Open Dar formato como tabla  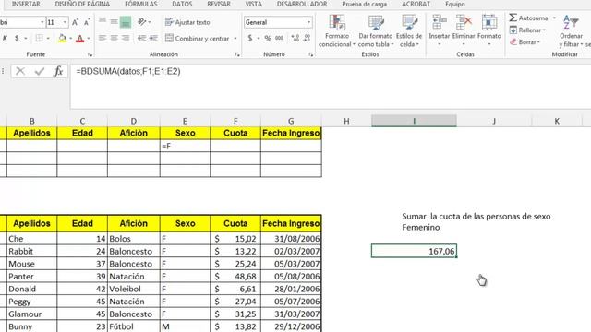[x=376, y=30]
